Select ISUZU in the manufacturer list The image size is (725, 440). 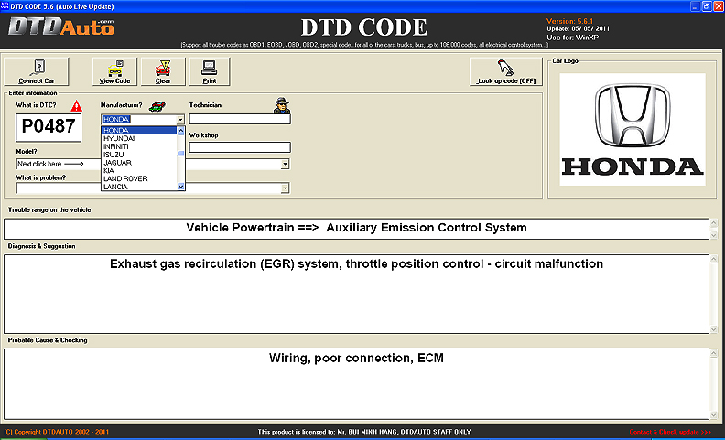[x=139, y=155]
